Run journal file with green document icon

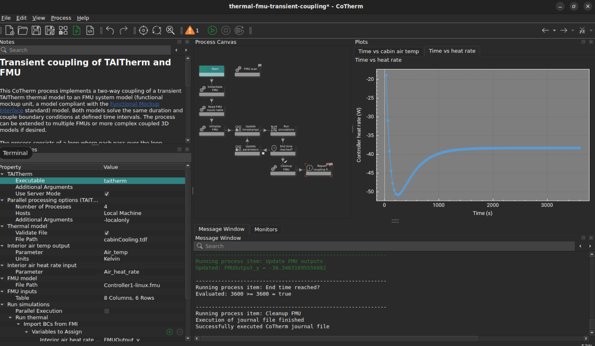pyautogui.click(x=77, y=30)
